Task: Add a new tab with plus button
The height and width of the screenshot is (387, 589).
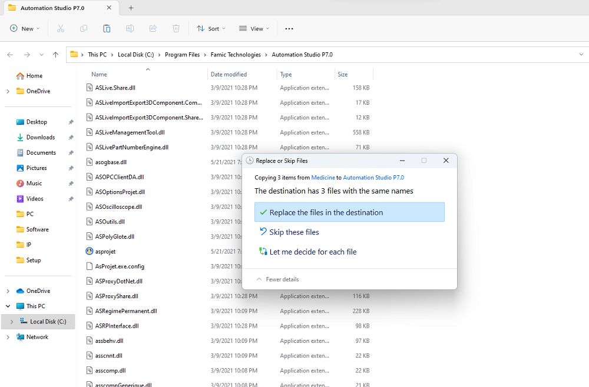Action: pos(131,8)
